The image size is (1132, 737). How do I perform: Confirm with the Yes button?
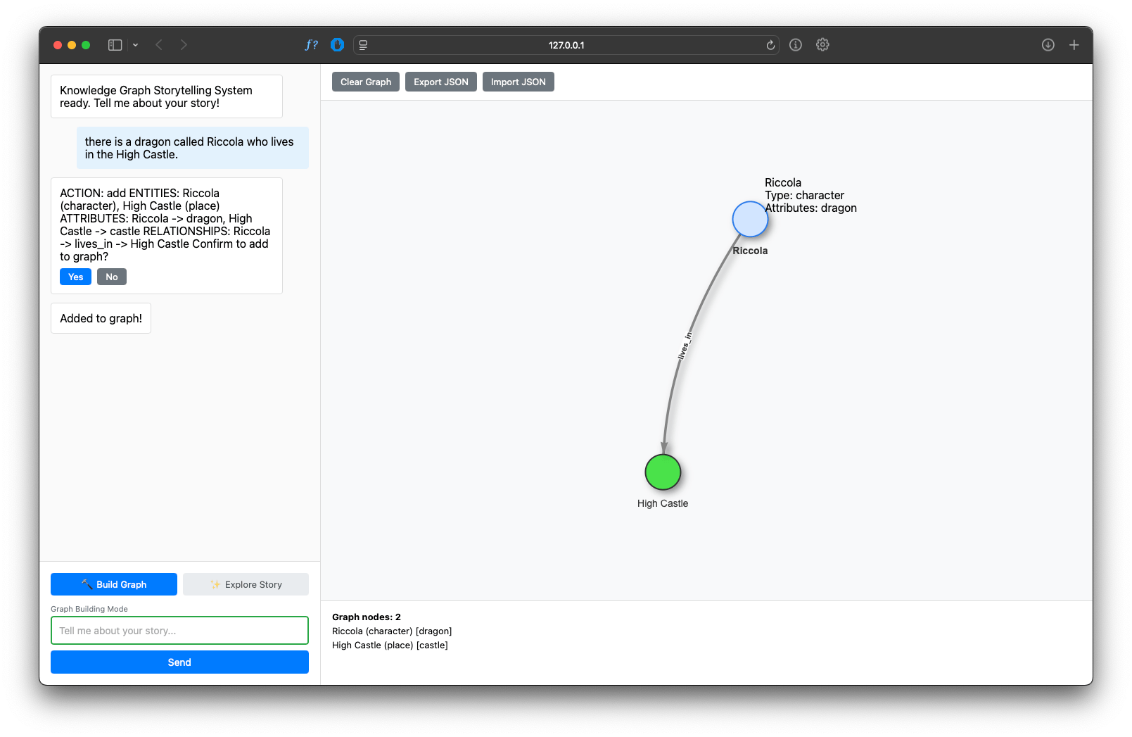75,277
